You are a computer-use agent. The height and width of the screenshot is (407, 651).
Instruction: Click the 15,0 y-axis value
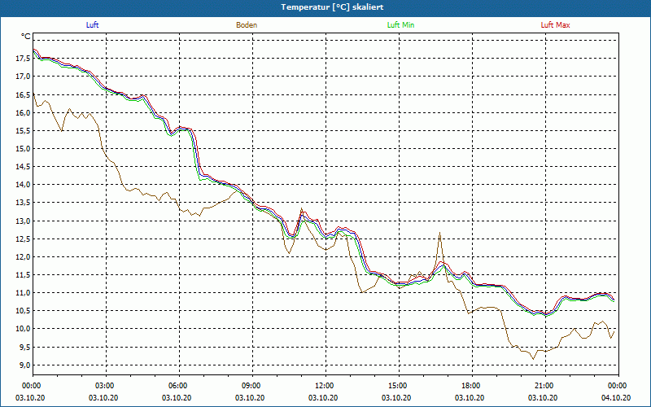23,149
